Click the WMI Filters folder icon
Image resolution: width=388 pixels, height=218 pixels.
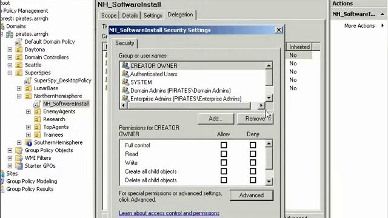19,158
